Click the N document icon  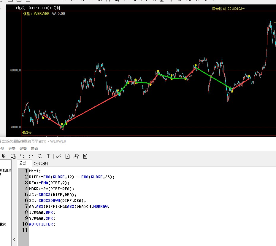point(67,156)
